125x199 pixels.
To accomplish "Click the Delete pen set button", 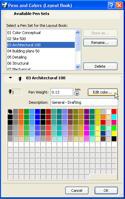I will pos(100,66).
